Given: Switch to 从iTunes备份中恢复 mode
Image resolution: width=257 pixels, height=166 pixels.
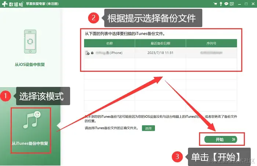Looking at the screenshot, I should [30, 143].
